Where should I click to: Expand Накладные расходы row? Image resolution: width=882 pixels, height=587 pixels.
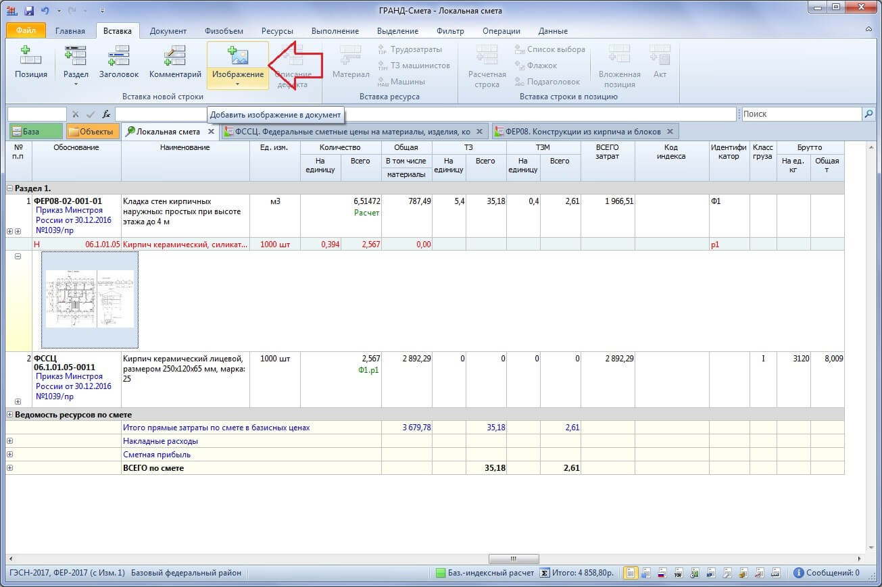[9, 441]
